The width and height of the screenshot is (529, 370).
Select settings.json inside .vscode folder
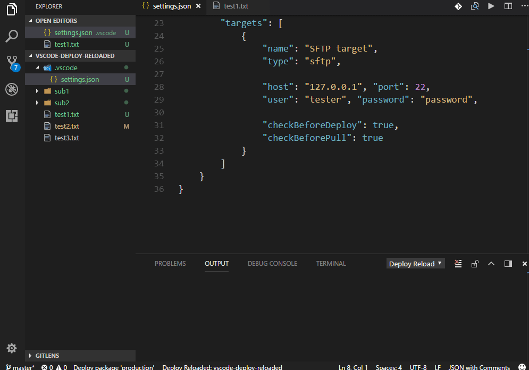coord(80,79)
